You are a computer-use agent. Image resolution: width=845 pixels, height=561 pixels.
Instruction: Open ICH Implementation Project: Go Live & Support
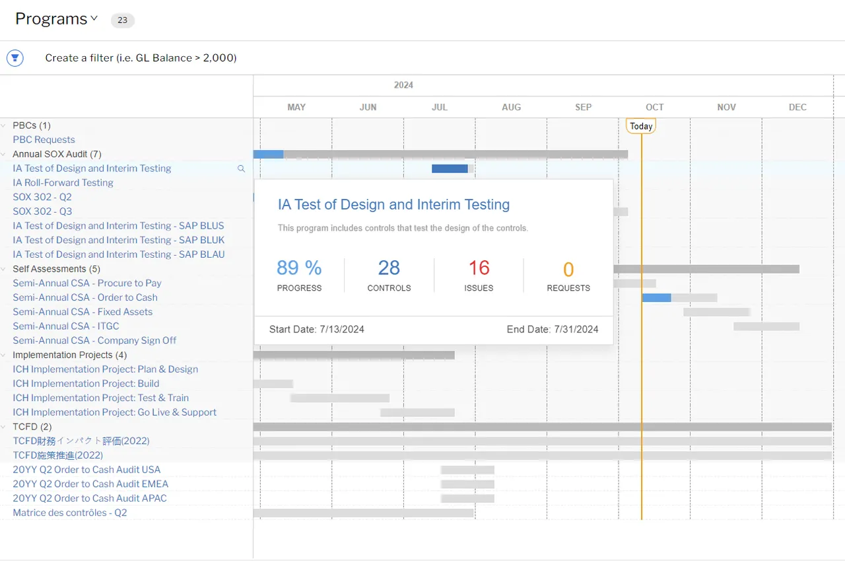click(x=114, y=412)
